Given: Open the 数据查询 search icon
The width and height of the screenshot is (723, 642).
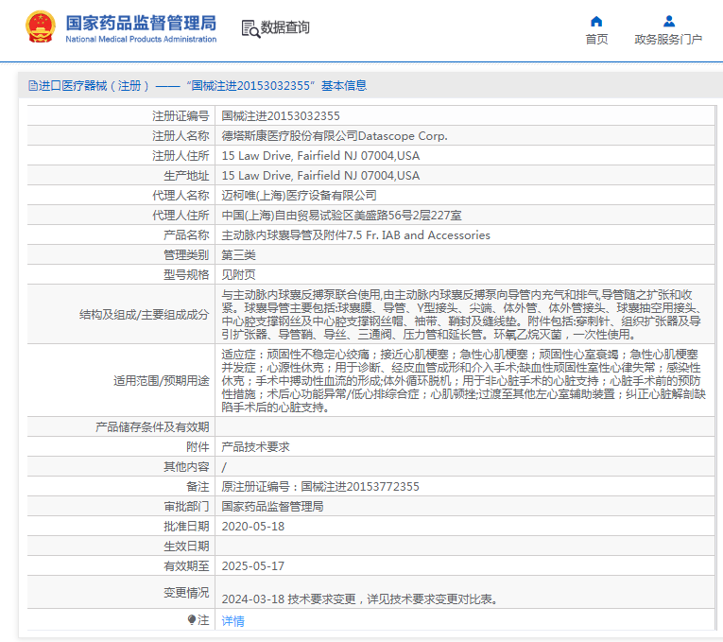Looking at the screenshot, I should point(250,28).
